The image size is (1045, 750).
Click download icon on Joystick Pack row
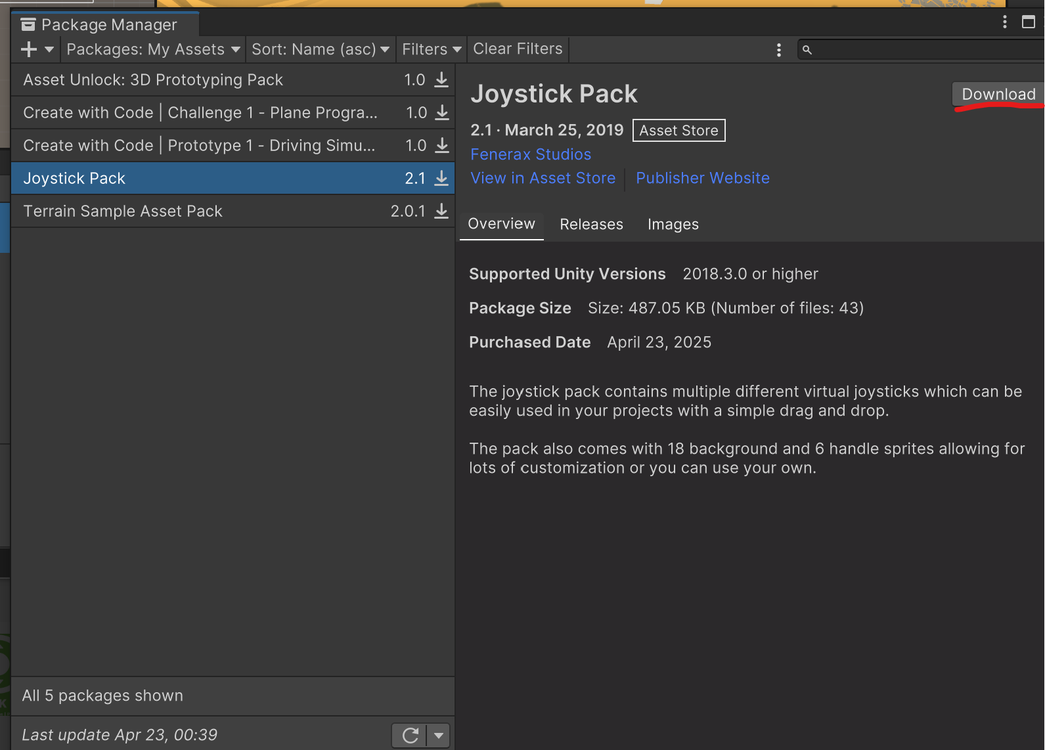[x=442, y=178]
